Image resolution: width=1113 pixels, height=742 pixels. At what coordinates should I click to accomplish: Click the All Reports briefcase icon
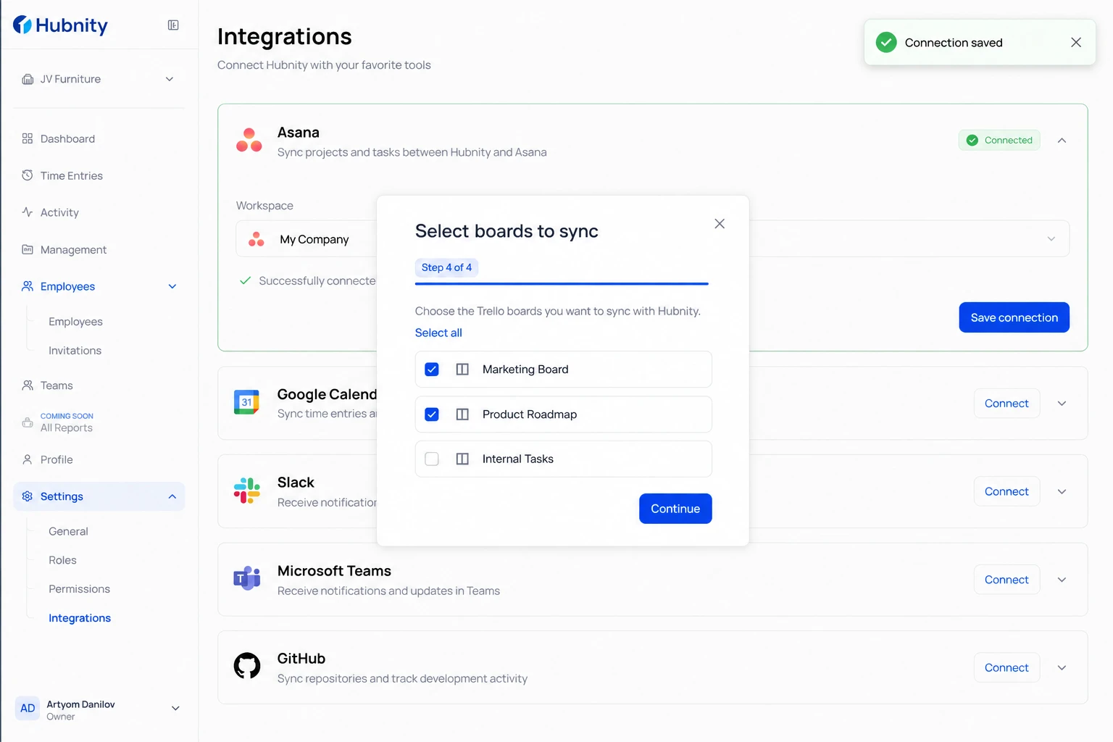coord(28,422)
